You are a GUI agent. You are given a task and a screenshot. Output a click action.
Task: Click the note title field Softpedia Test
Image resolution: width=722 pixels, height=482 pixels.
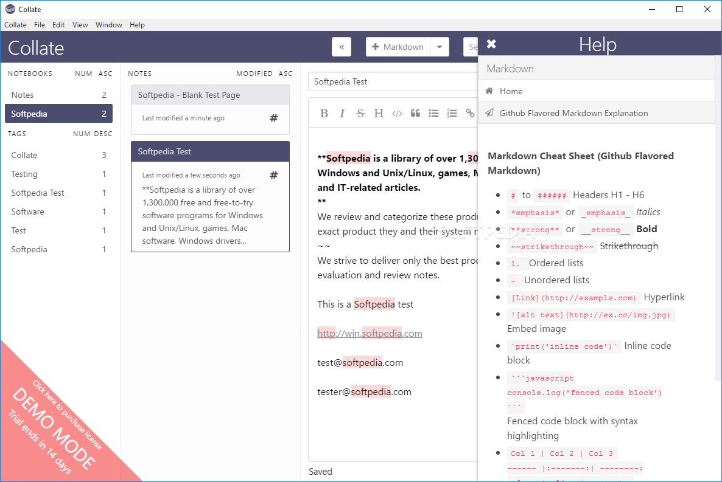point(393,82)
